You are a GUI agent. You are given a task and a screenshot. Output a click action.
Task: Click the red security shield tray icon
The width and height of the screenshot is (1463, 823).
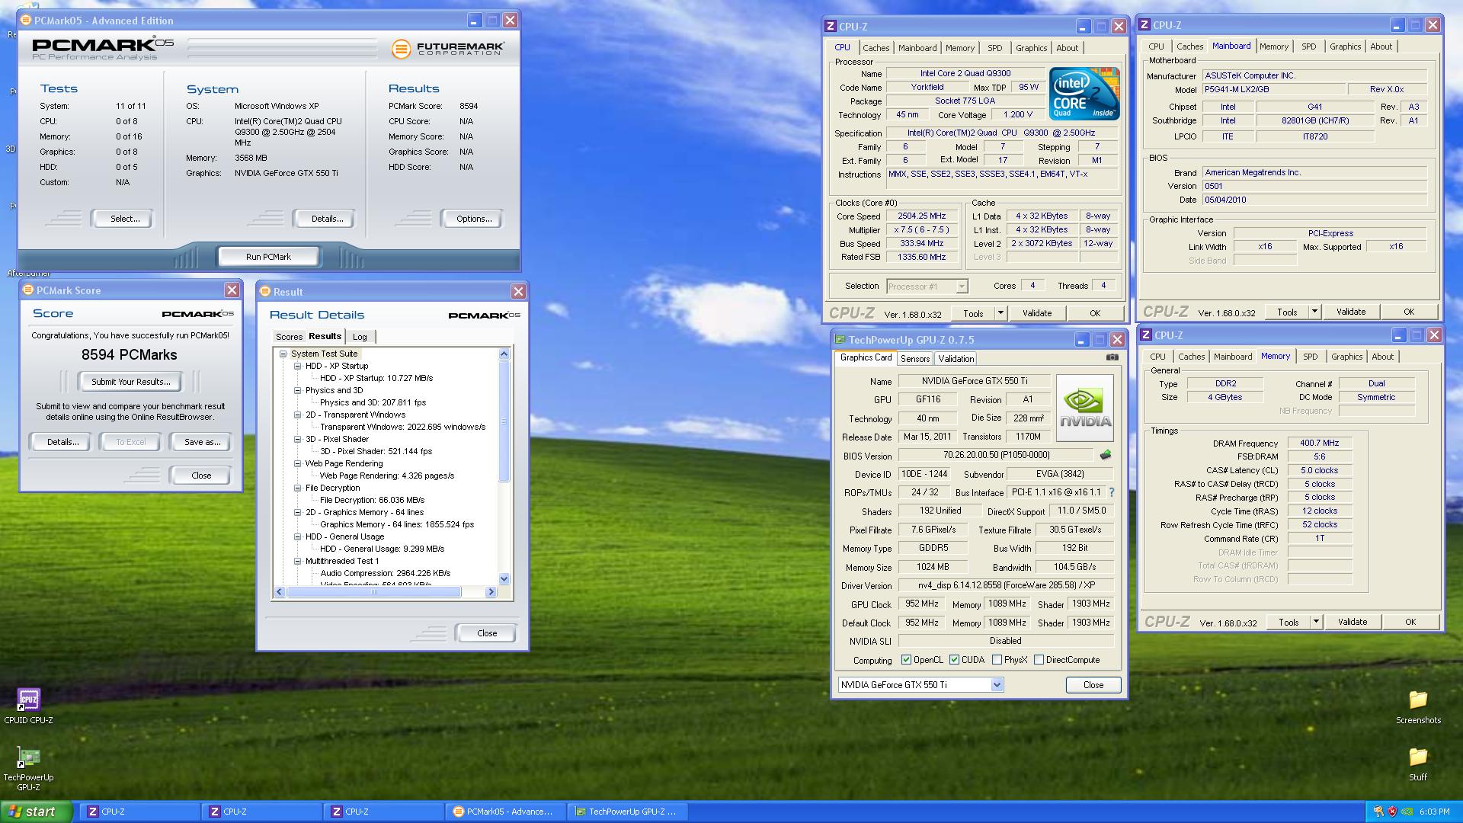pyautogui.click(x=1392, y=812)
